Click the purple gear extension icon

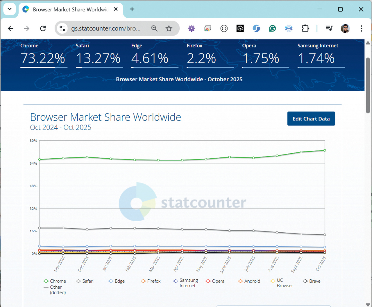[x=191, y=28]
